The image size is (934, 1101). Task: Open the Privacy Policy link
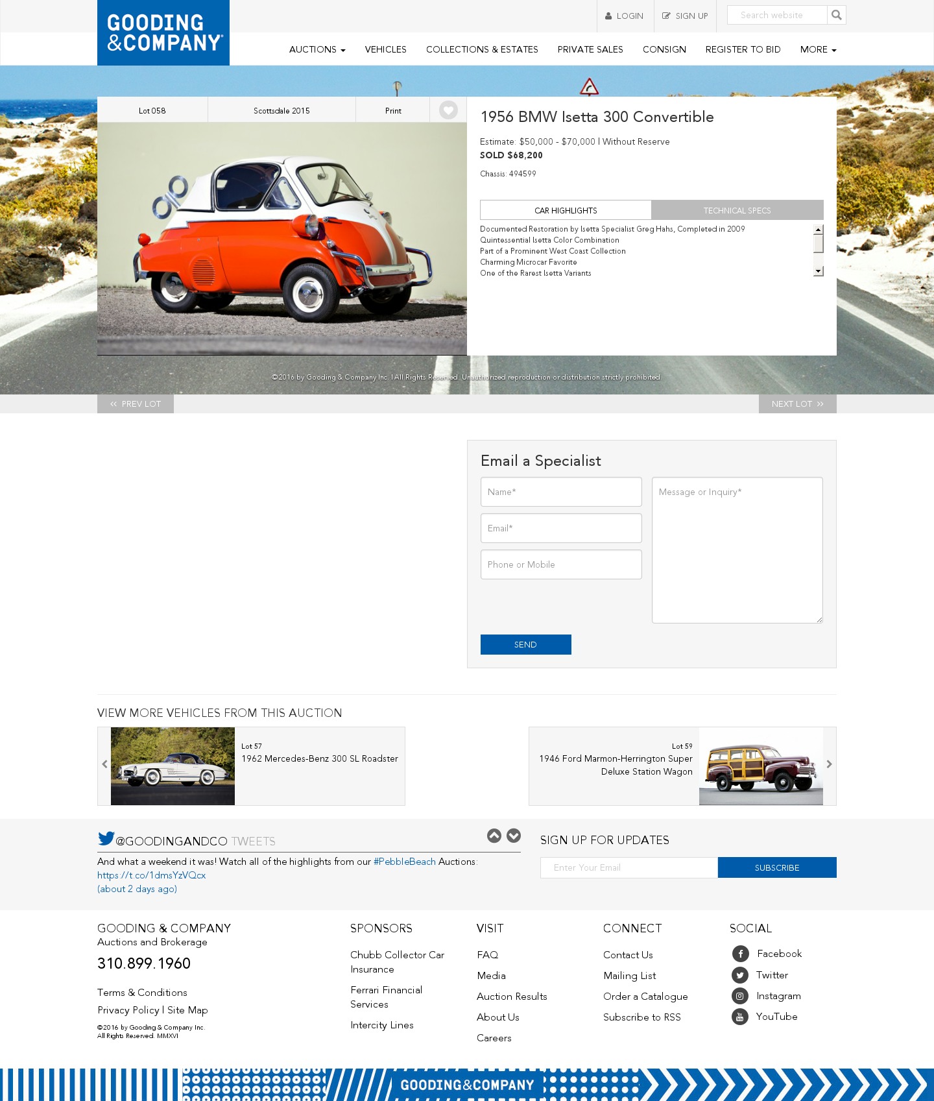click(128, 1010)
